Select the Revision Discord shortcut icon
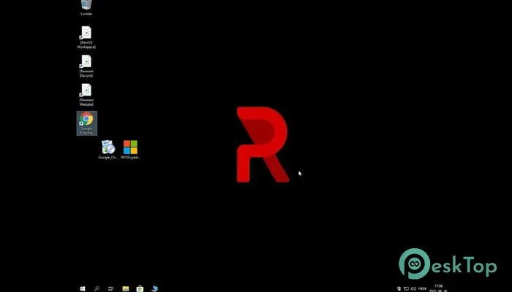Image resolution: width=512 pixels, height=292 pixels. 86,66
